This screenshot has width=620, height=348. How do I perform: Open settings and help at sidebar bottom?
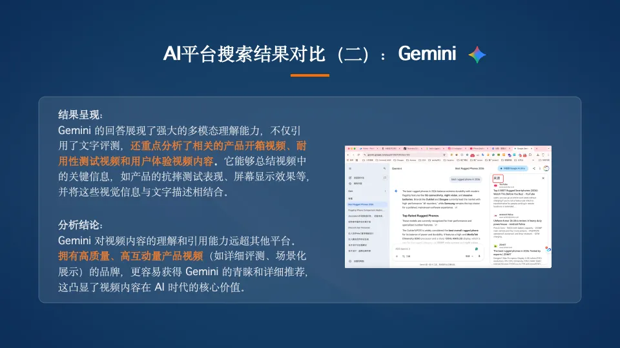pyautogui.click(x=357, y=261)
